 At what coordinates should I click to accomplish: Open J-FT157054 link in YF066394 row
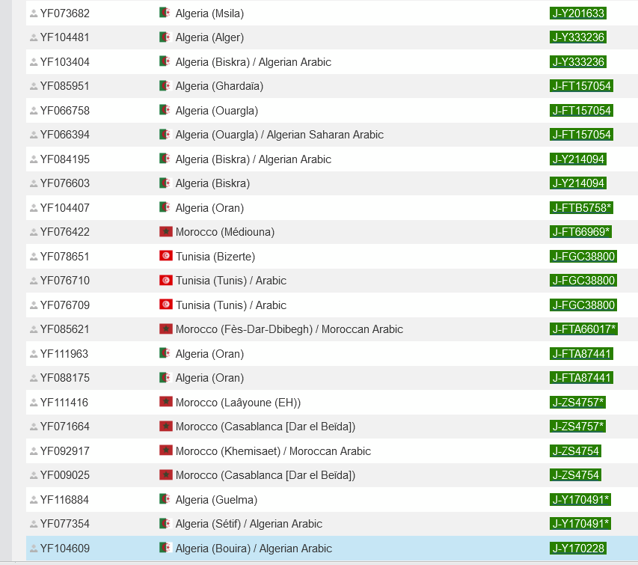coord(581,135)
